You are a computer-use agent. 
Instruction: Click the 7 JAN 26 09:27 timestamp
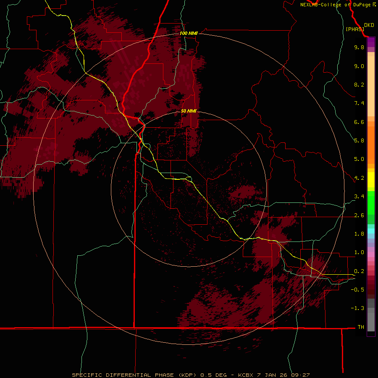tap(283, 375)
